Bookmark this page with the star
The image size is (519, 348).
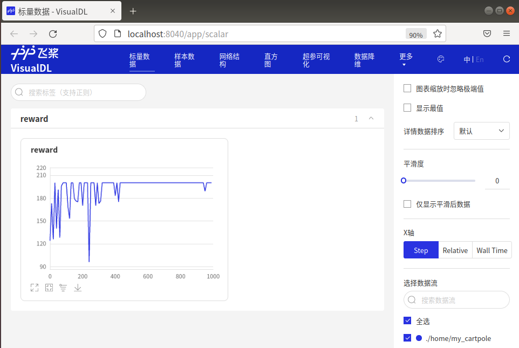coord(437,33)
